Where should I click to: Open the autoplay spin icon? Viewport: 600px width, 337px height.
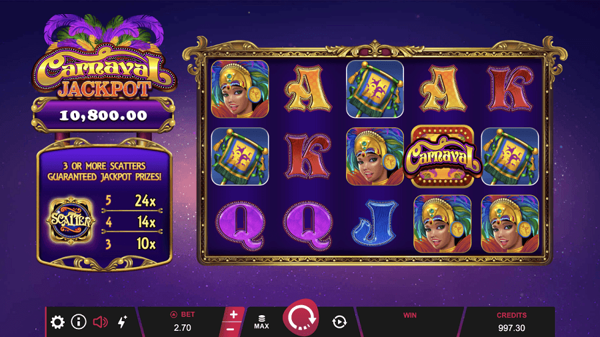pyautogui.click(x=339, y=322)
